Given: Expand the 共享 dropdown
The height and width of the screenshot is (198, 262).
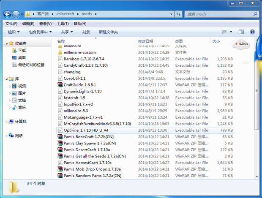Looking at the screenshot, I should (67, 32).
